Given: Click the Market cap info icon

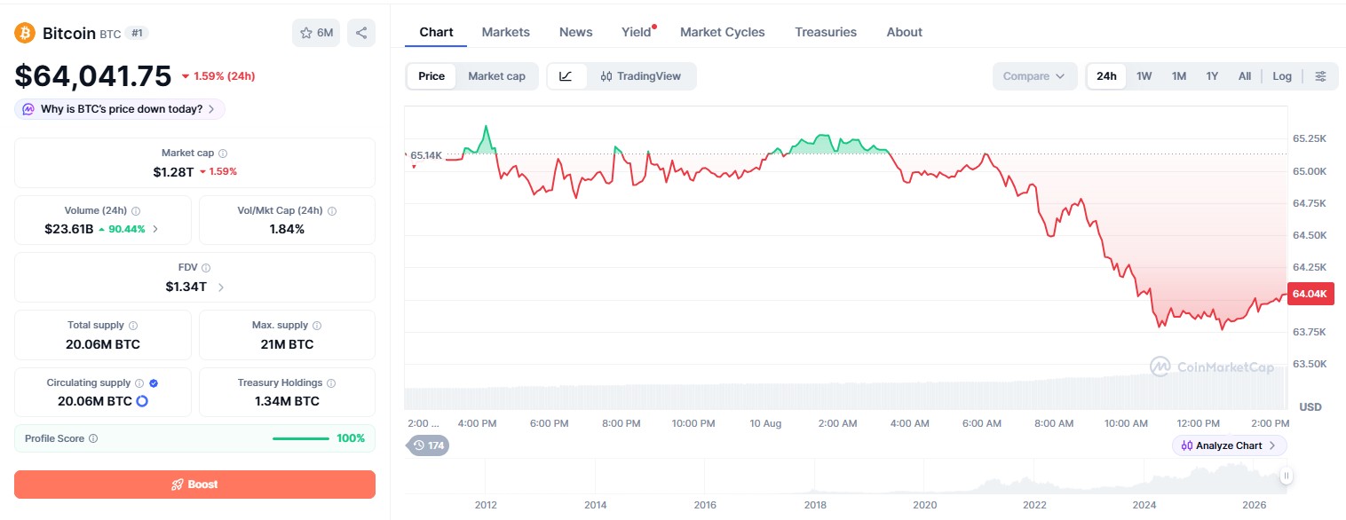Looking at the screenshot, I should (223, 154).
